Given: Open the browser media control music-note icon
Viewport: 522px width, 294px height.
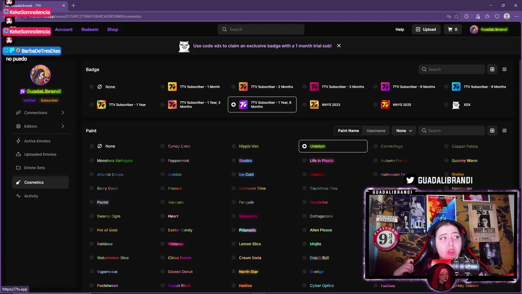Looking at the screenshot, I should click(478, 16).
